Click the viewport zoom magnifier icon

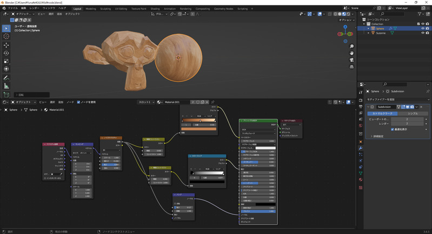click(351, 46)
